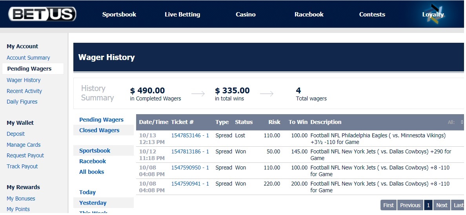
Task: Open ticket 1547853146 - 1
Action: coord(190,136)
